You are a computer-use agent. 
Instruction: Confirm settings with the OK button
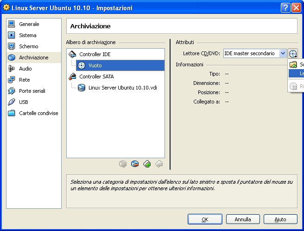(205, 219)
